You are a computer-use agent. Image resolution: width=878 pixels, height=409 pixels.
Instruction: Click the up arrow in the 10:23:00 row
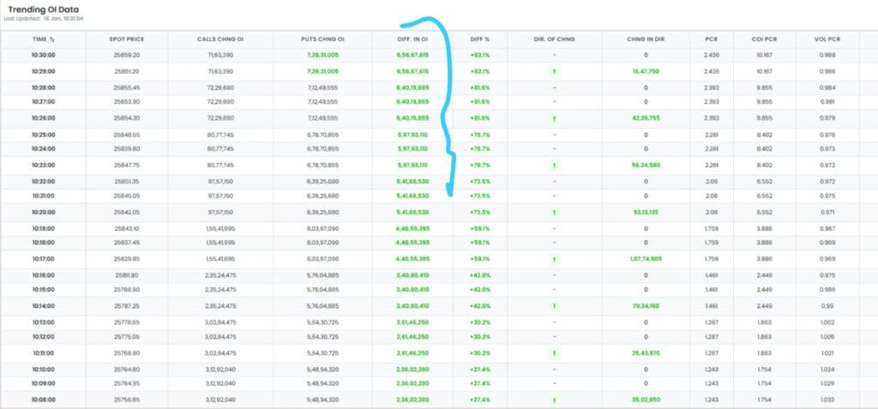pos(555,165)
